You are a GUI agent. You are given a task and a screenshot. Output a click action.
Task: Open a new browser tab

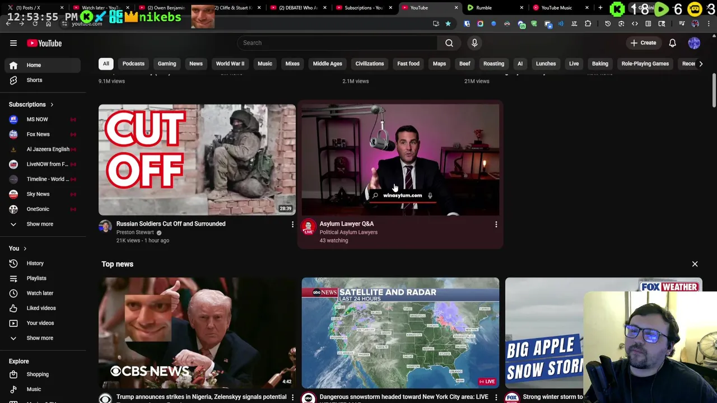click(x=600, y=8)
